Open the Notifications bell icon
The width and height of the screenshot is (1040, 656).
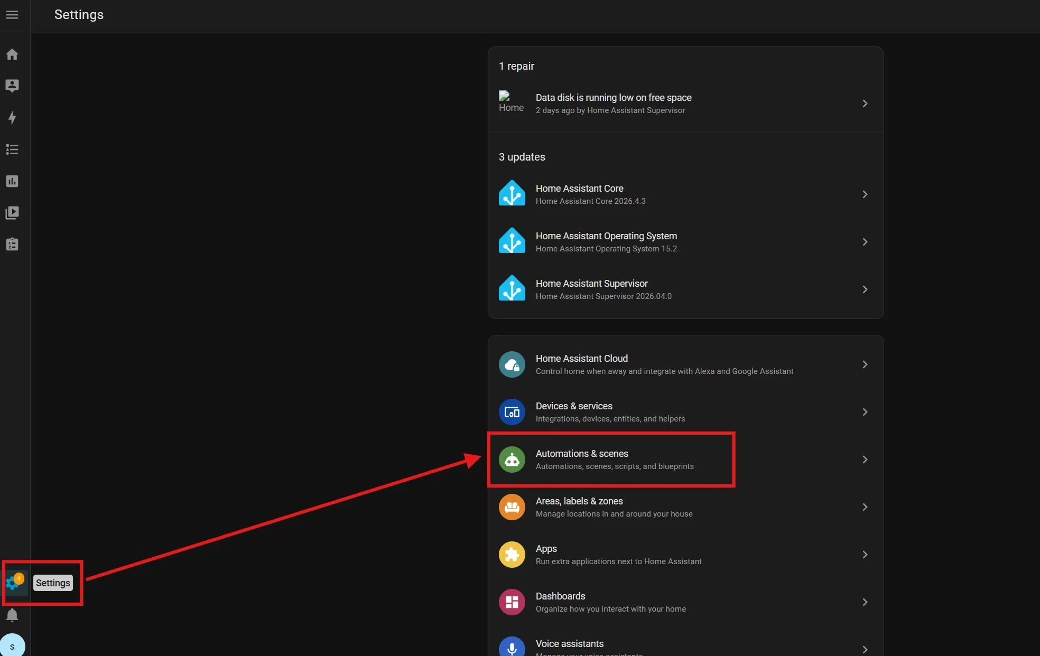(12, 615)
